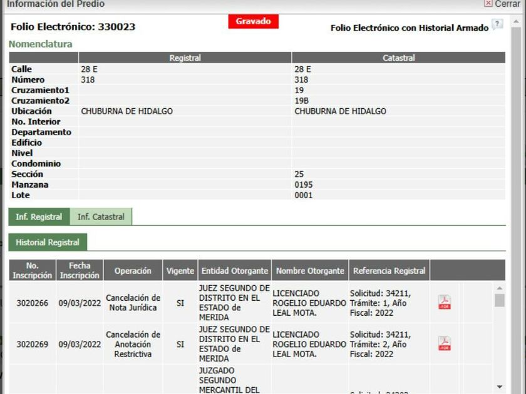The width and height of the screenshot is (526, 394).
Task: Switch to Inf. Catastral tab
Action: [x=101, y=217]
